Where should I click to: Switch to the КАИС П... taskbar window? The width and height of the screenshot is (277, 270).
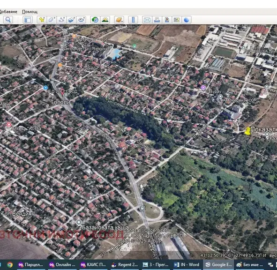[x=94, y=264]
